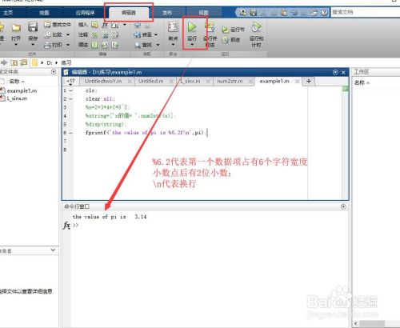Image resolution: width=400 pixels, height=328 pixels.
Task: Click the command window prompt
Action: (x=76, y=225)
